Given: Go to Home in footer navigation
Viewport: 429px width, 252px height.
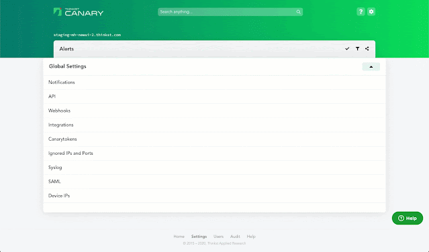Looking at the screenshot, I should click(x=179, y=237).
